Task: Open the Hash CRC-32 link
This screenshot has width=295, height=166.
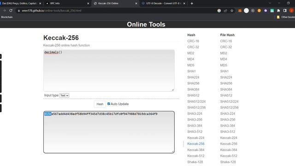Action: point(193,47)
